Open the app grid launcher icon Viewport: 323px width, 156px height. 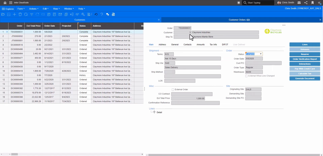tap(11, 3)
